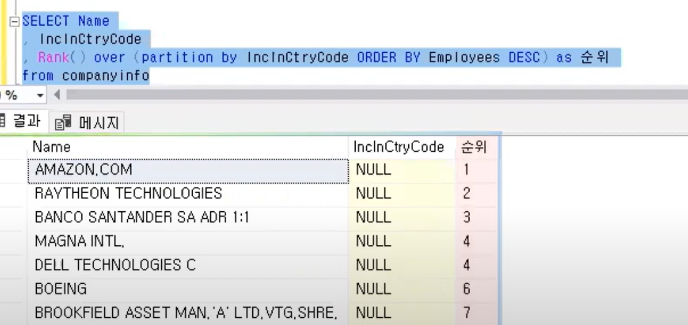Click rank value 6 in BOEING row
This screenshot has height=325, width=688.
[x=477, y=289]
